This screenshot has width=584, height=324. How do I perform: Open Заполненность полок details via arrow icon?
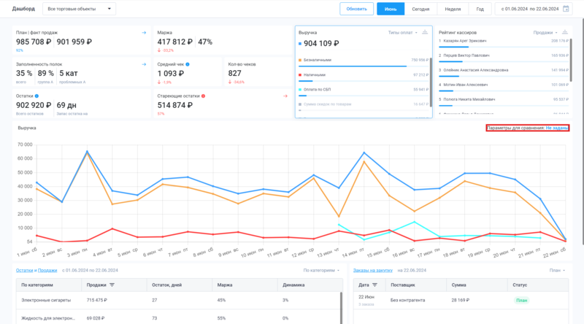[144, 64]
